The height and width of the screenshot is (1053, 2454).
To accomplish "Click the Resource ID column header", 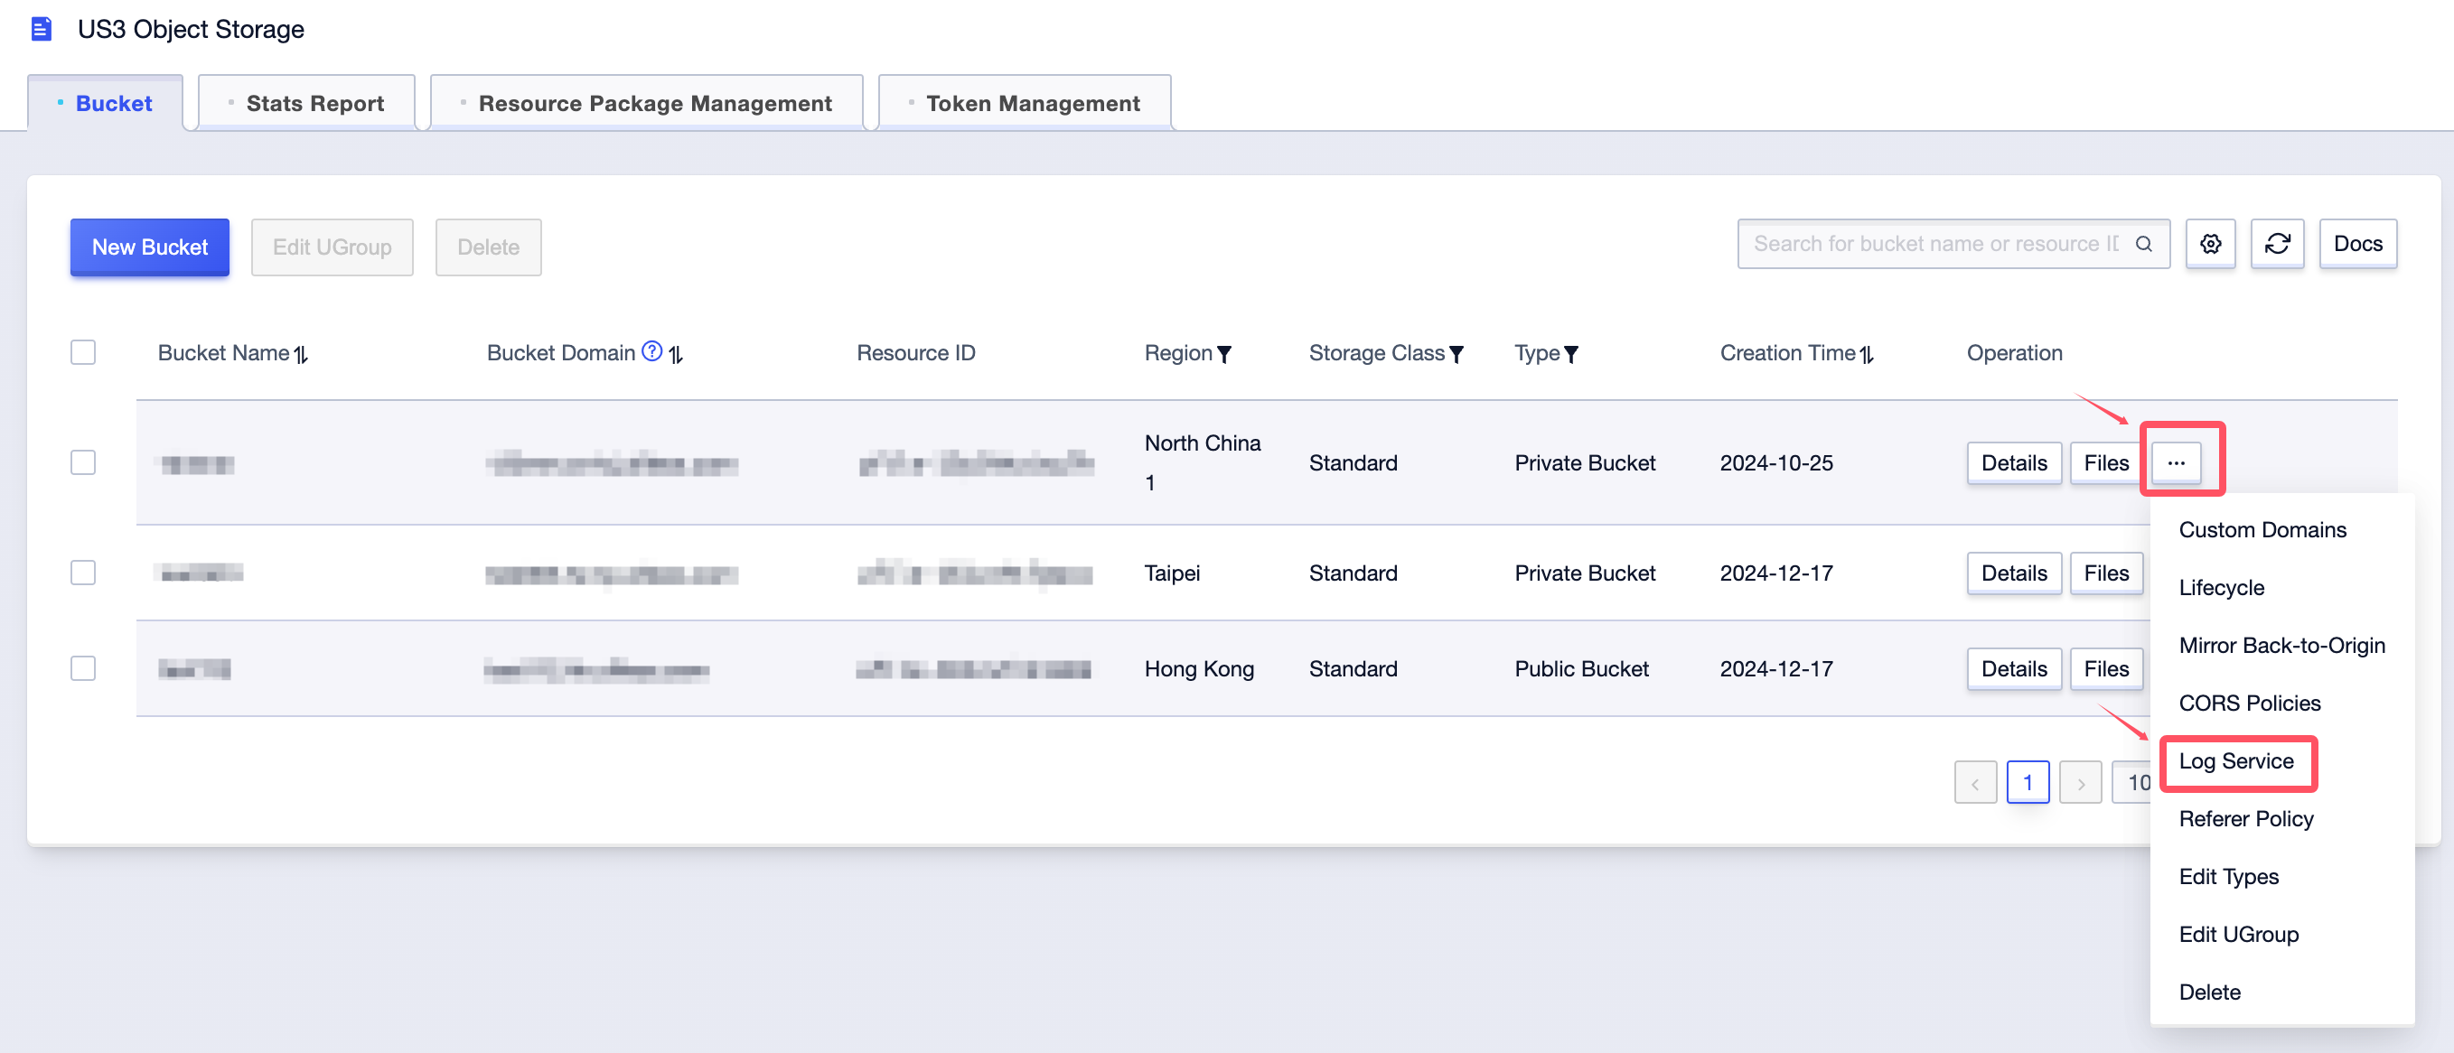I will tap(915, 353).
